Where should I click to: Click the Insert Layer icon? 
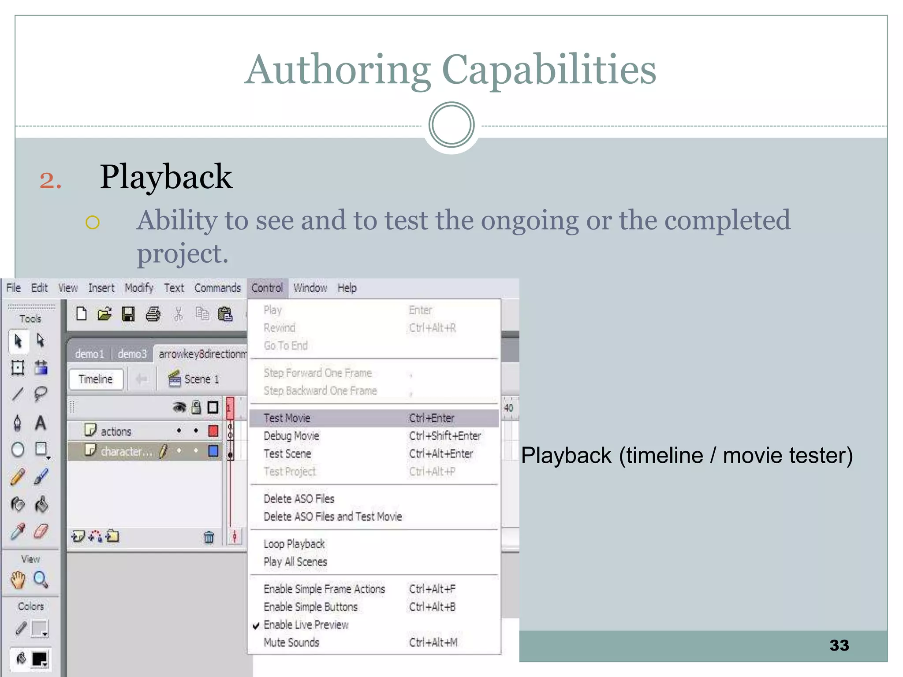click(78, 536)
